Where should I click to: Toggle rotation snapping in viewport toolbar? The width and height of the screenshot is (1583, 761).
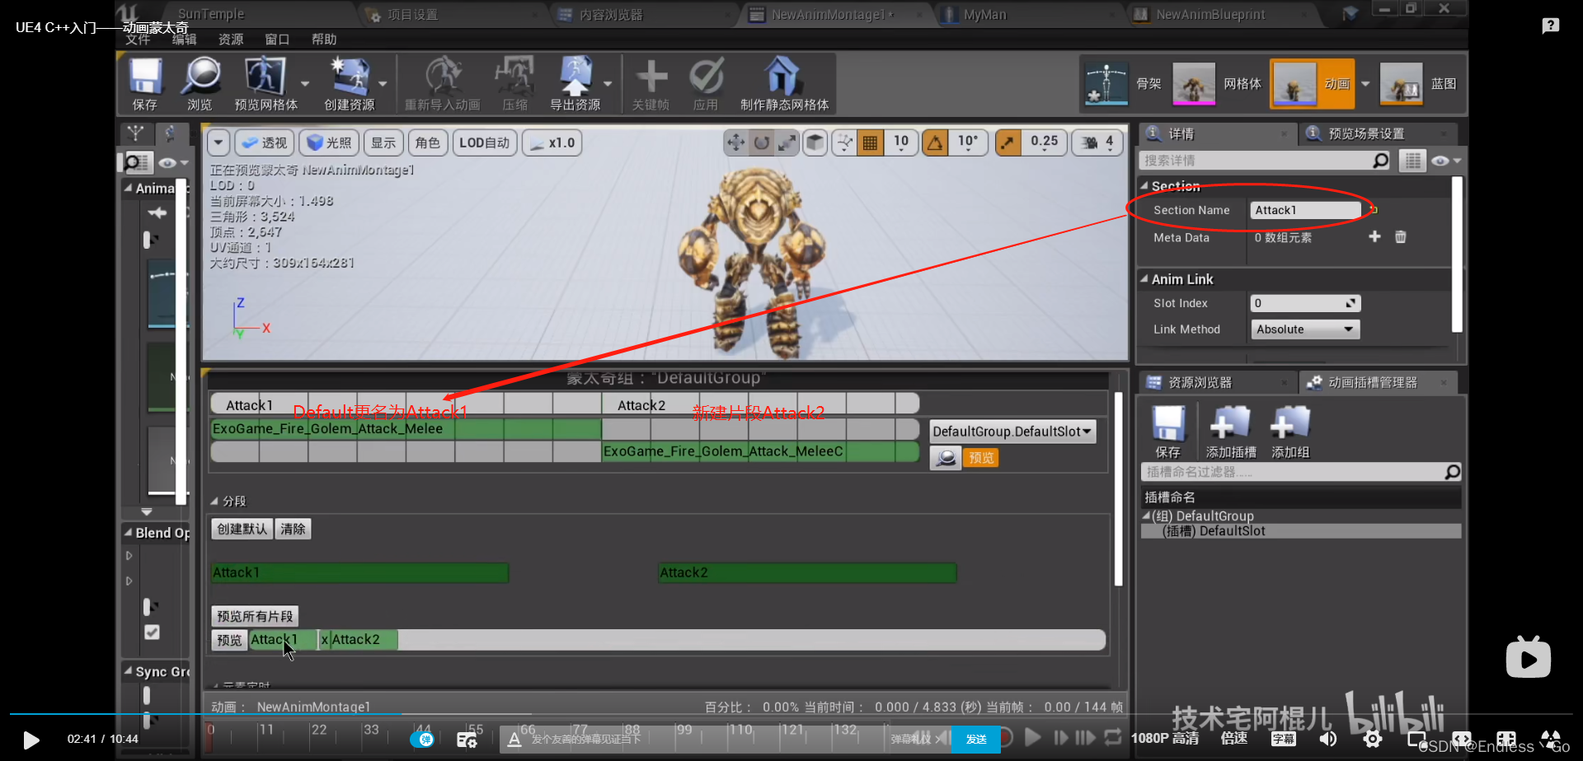click(x=935, y=142)
